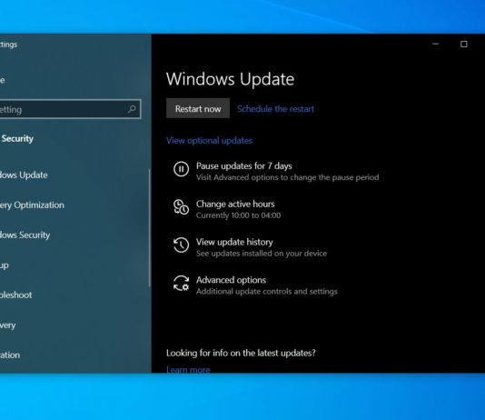This screenshot has height=420, width=485.
Task: Click the update history icon
Action: [181, 245]
